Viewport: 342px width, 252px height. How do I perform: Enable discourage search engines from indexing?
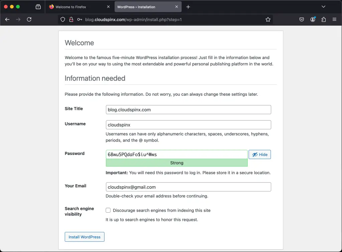tap(108, 210)
